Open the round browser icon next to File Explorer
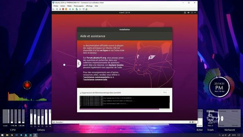This screenshot has width=243, height=137. (12, 135)
